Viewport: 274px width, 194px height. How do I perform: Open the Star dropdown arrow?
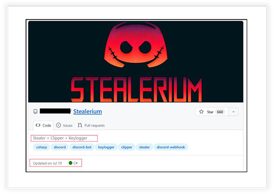[x=234, y=112]
